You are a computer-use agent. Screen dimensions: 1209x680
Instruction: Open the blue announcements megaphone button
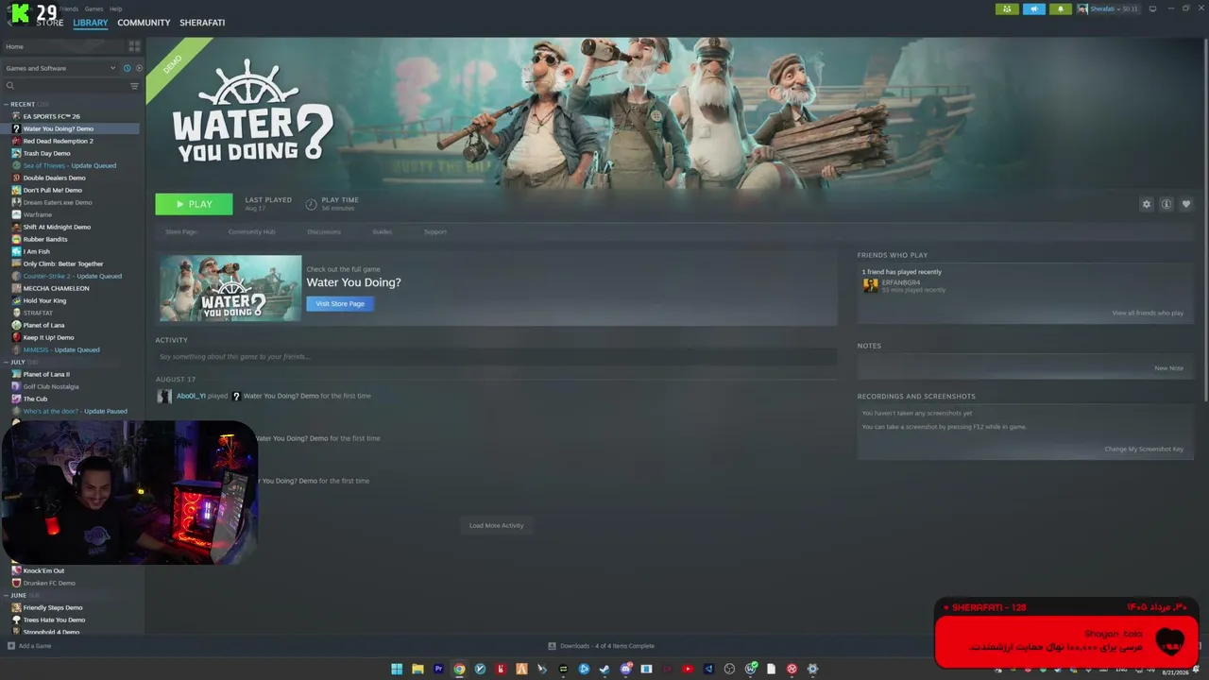[x=1034, y=9]
